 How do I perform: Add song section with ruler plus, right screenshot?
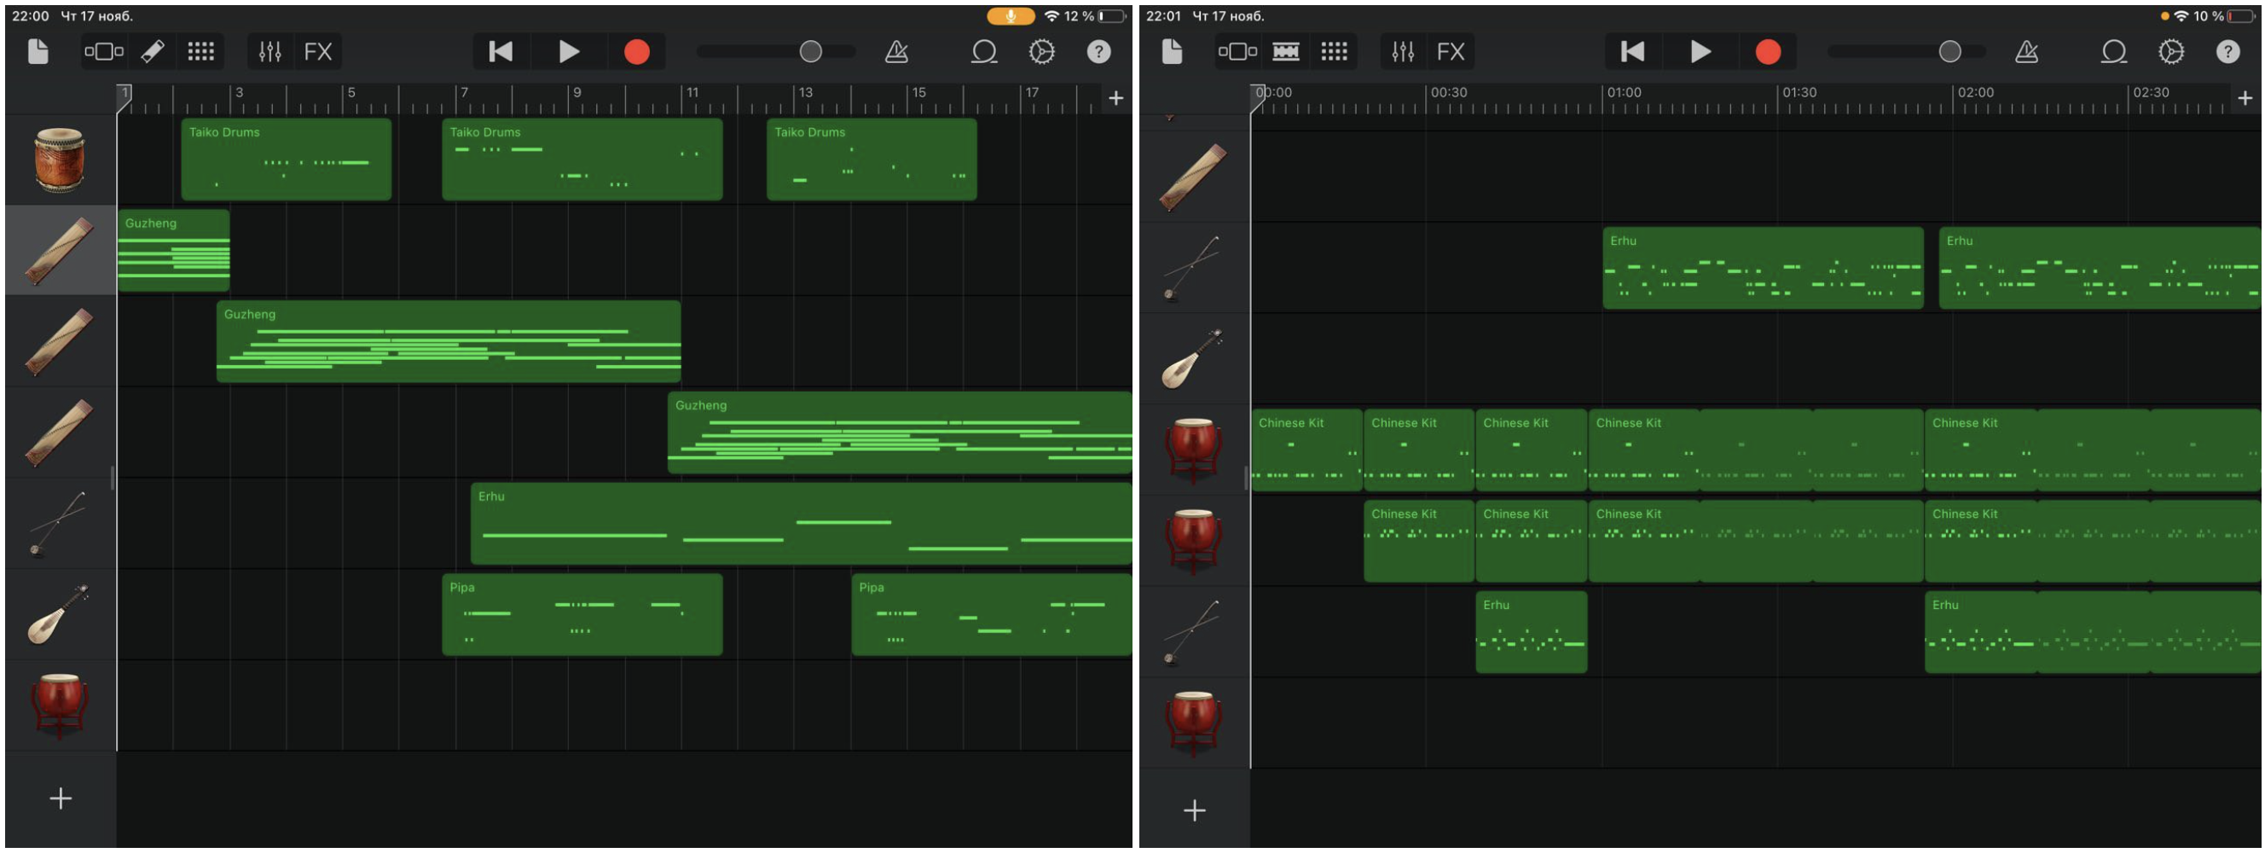(2245, 98)
